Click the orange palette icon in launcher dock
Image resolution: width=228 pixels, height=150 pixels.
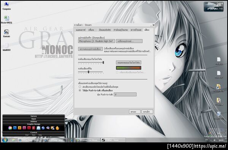pos(57,128)
